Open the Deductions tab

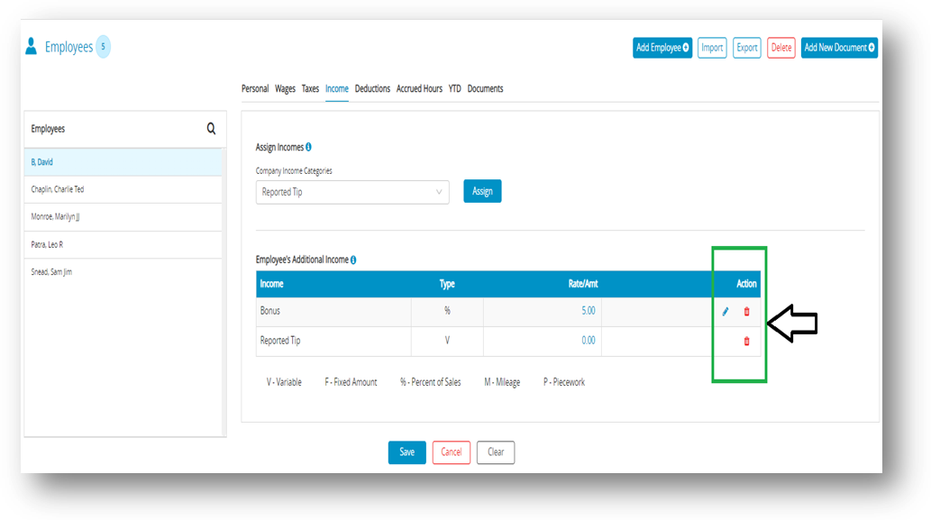[372, 88]
